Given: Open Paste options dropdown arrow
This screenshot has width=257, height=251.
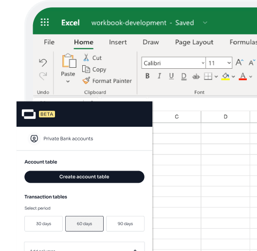Looking at the screenshot, I should [68, 81].
